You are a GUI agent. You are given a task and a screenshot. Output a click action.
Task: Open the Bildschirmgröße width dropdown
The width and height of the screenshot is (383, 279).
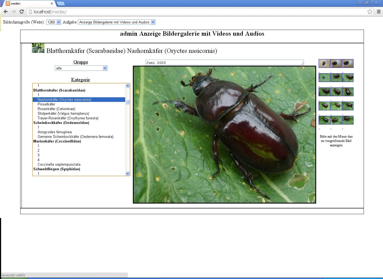click(x=53, y=22)
